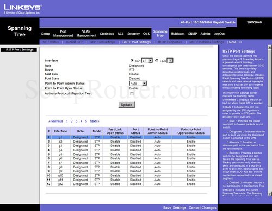
Task: Open the LAG dropdown
Action: pyautogui.click(x=170, y=61)
